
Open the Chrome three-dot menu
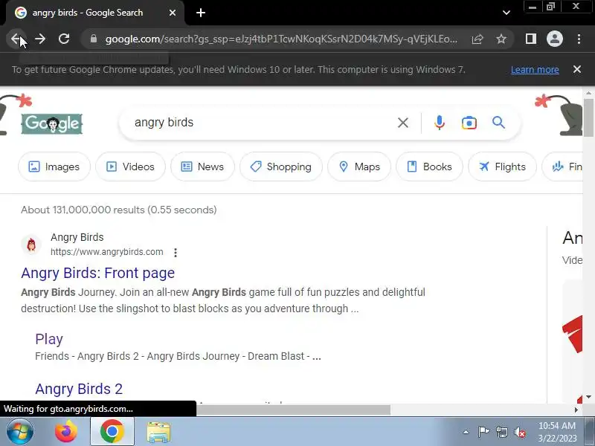[x=579, y=39]
